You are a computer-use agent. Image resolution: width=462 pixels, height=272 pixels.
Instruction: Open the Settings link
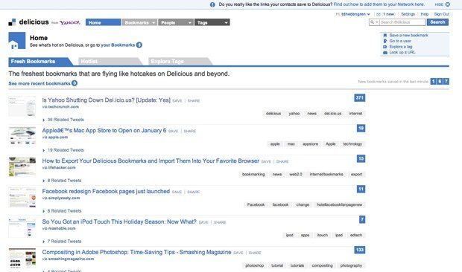(x=408, y=14)
